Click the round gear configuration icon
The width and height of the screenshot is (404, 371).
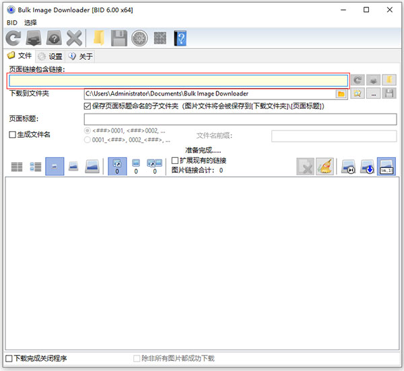coord(139,38)
